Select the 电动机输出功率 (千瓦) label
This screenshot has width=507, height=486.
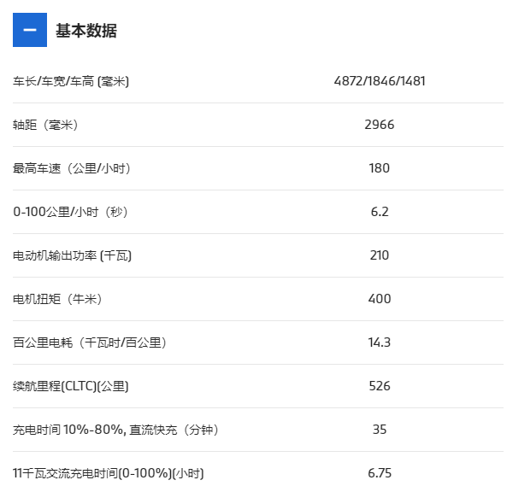72,255
